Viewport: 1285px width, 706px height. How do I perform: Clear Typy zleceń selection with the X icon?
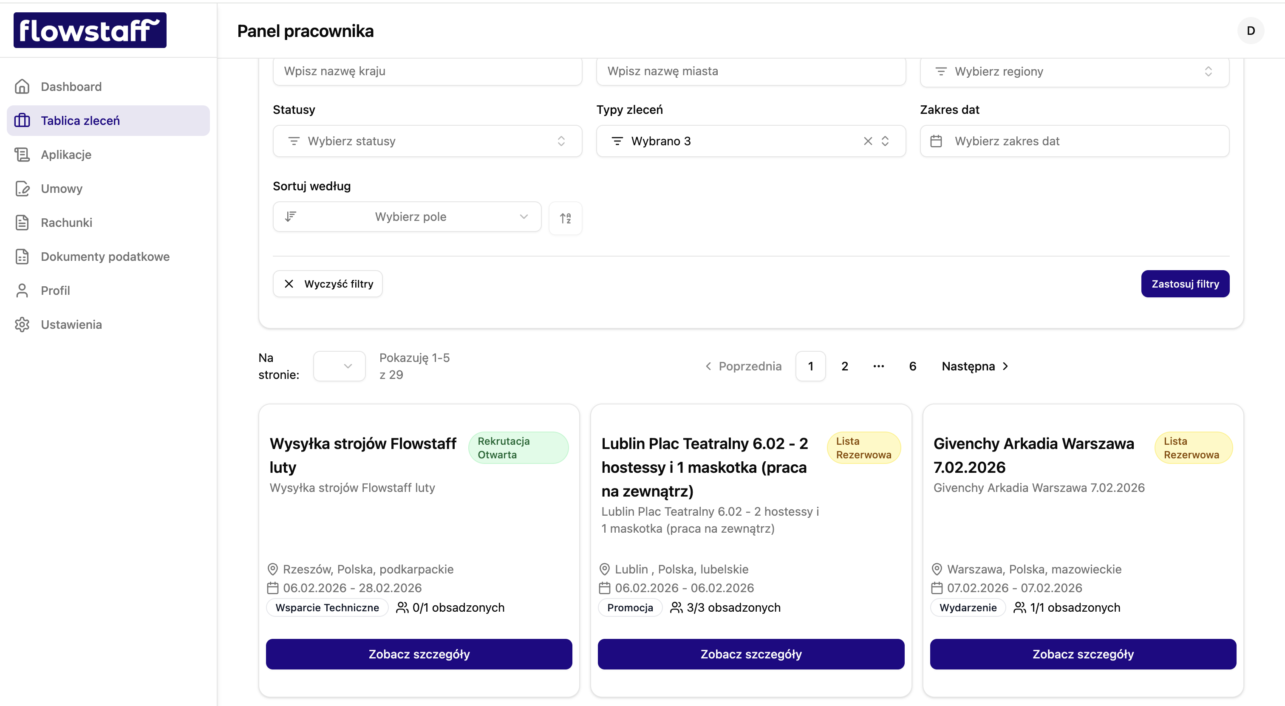coord(868,141)
